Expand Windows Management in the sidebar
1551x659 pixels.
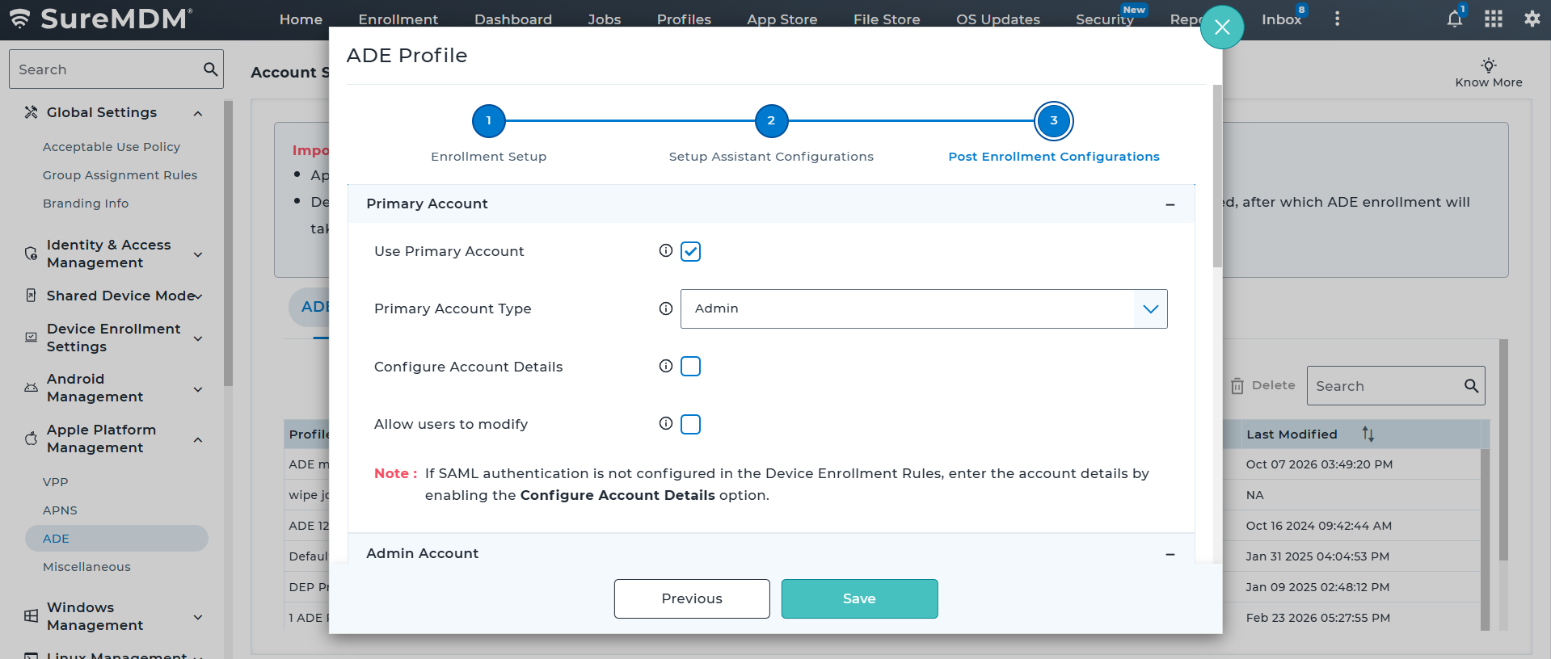coord(198,617)
